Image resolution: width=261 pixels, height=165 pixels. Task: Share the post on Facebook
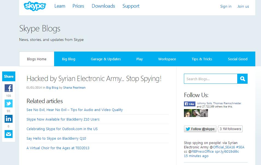8,88
